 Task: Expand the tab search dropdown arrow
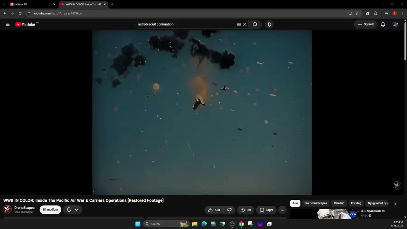4,4
